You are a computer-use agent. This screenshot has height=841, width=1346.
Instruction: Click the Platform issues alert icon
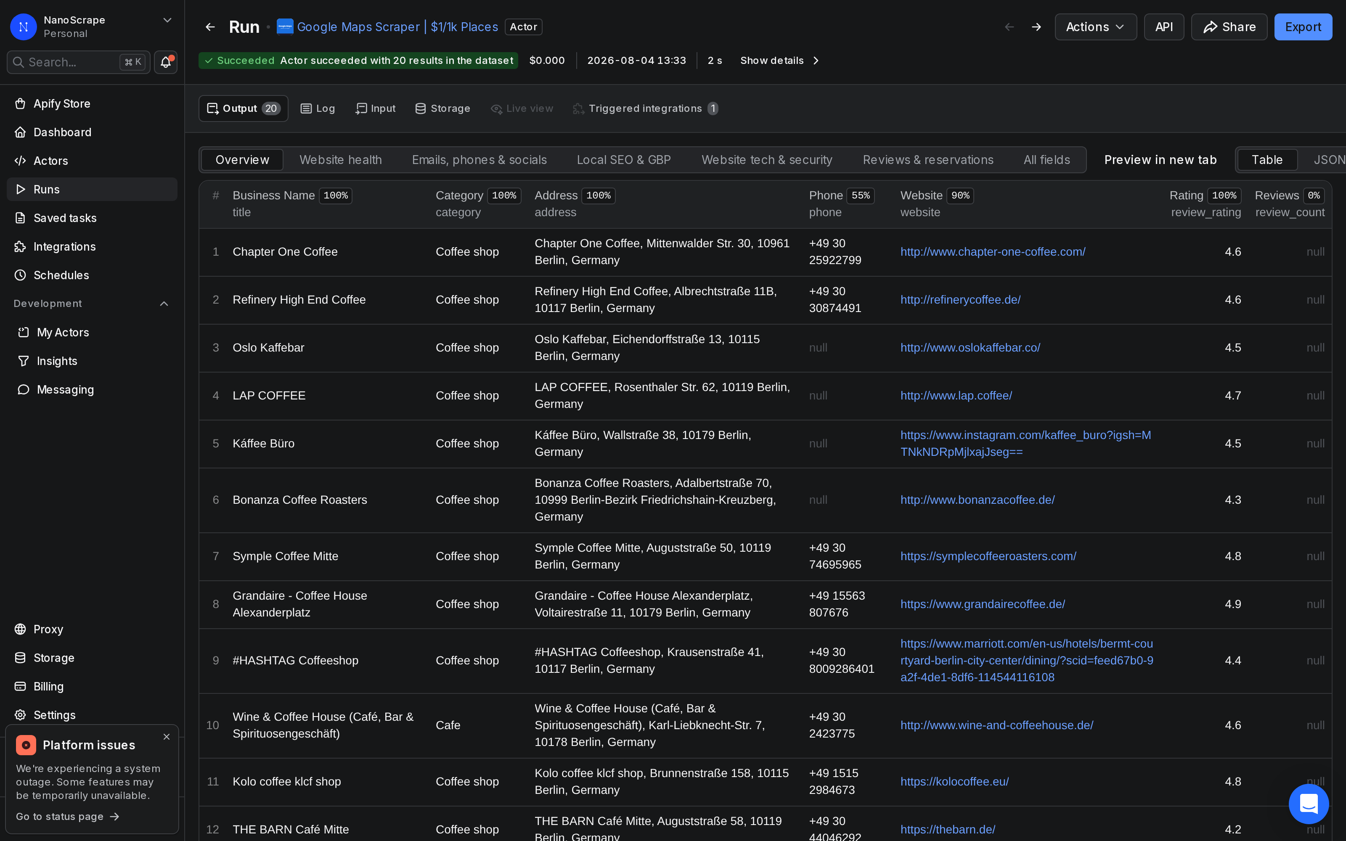tap(26, 745)
